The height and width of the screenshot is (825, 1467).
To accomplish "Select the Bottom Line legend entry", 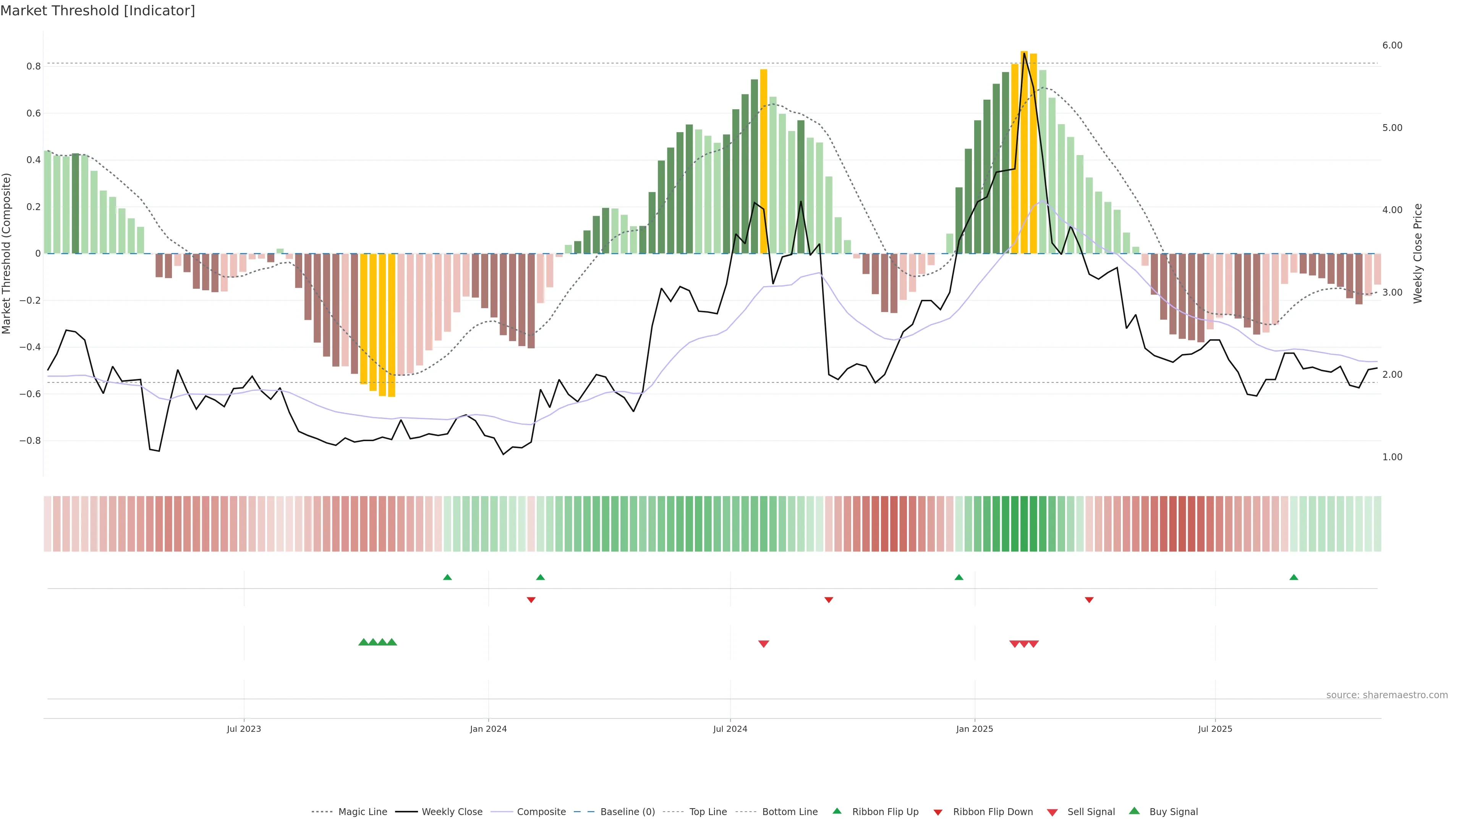I will pos(789,812).
